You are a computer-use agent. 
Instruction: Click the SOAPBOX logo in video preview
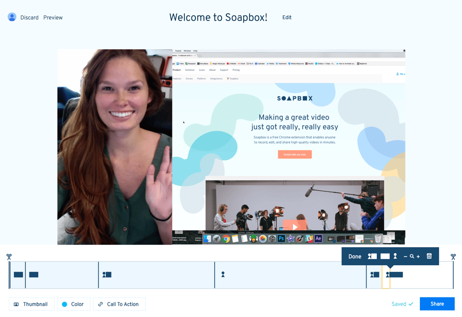295,98
